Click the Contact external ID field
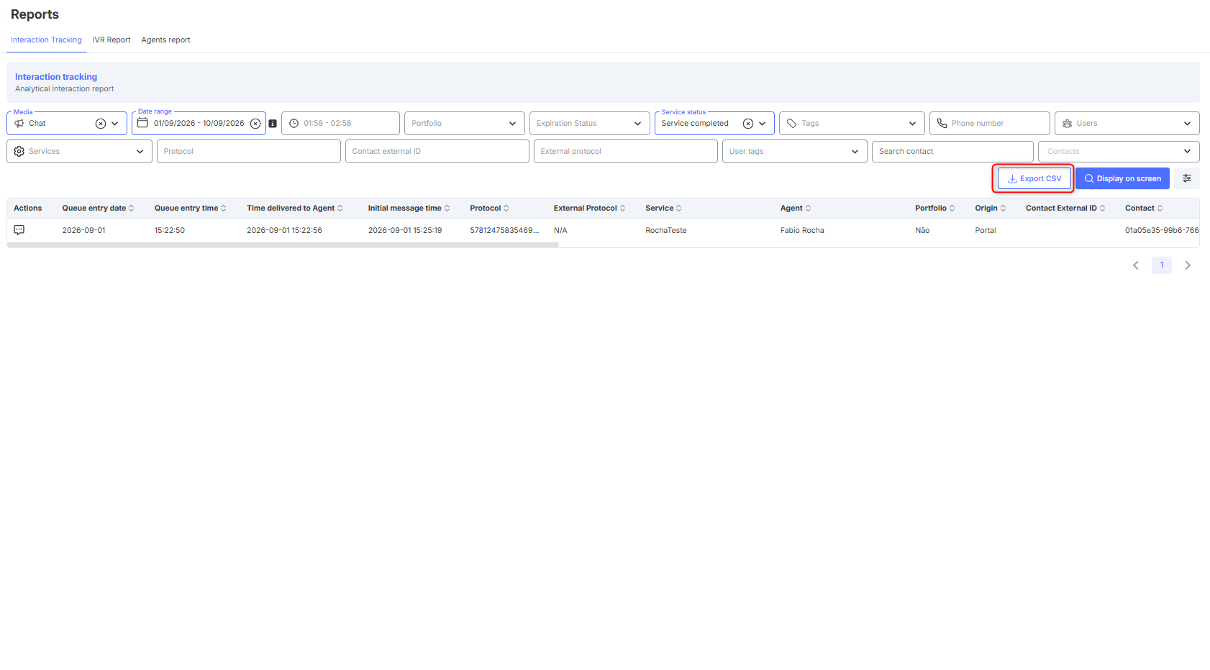The height and width of the screenshot is (670, 1210). tap(437, 152)
